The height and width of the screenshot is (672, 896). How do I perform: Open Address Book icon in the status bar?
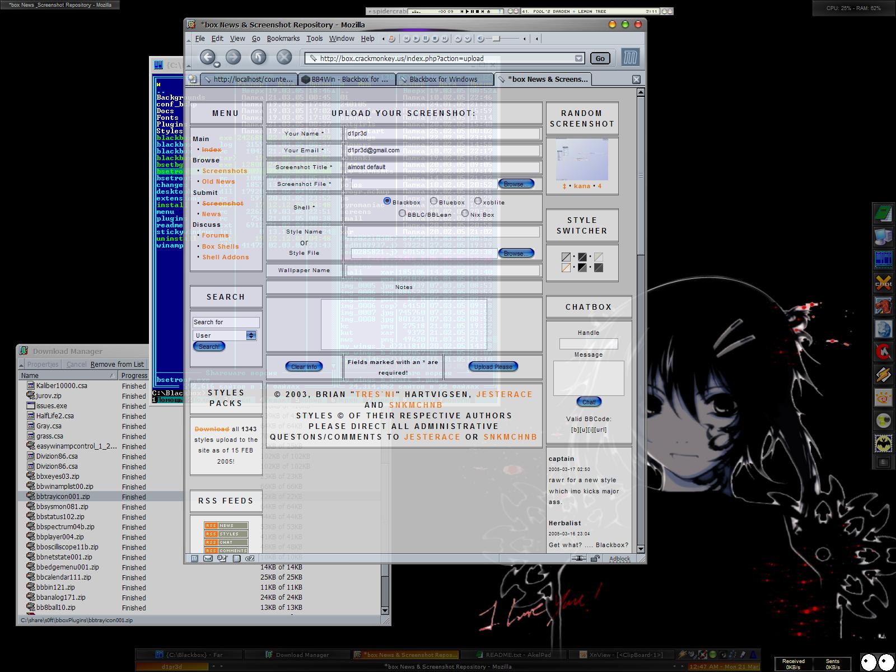[x=236, y=558]
